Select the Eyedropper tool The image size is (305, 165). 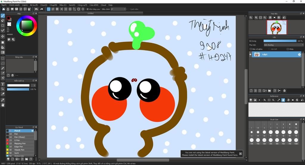pyautogui.click(x=3, y=100)
